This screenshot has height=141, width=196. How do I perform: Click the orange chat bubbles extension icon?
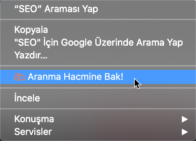click(x=20, y=77)
